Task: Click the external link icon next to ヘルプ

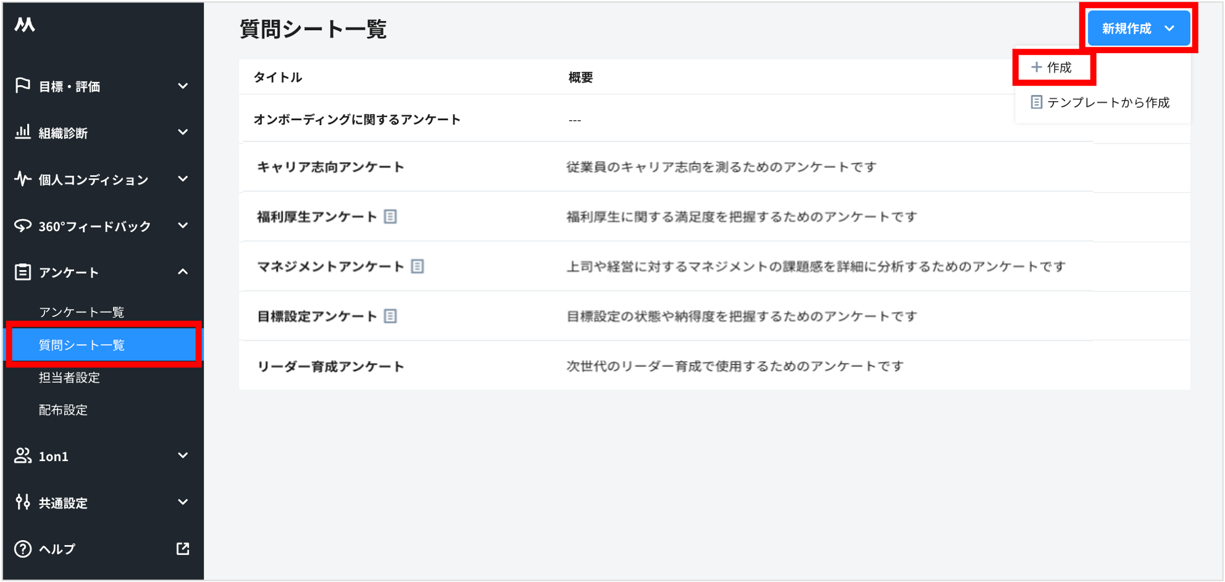Action: click(183, 548)
